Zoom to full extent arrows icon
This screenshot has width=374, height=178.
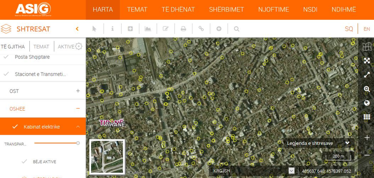point(367,61)
